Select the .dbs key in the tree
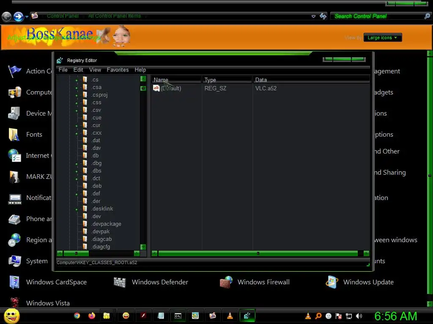 [x=96, y=171]
